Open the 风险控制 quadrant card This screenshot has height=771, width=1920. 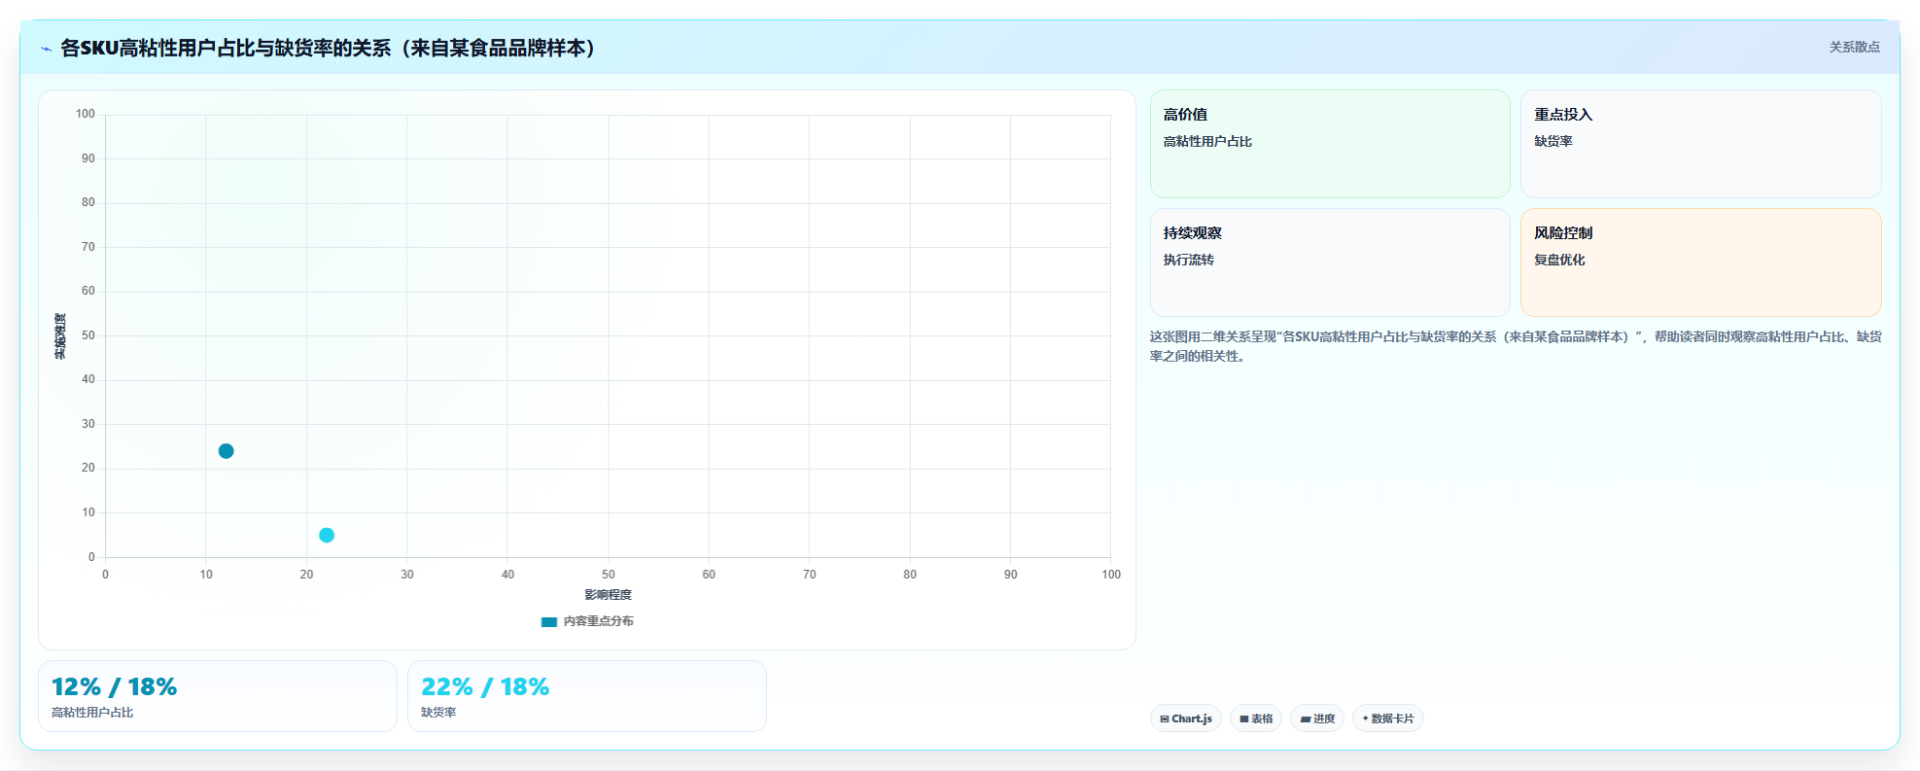(1700, 263)
